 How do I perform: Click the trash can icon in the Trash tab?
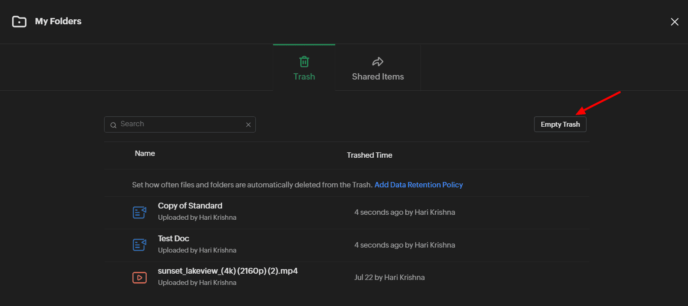click(304, 62)
